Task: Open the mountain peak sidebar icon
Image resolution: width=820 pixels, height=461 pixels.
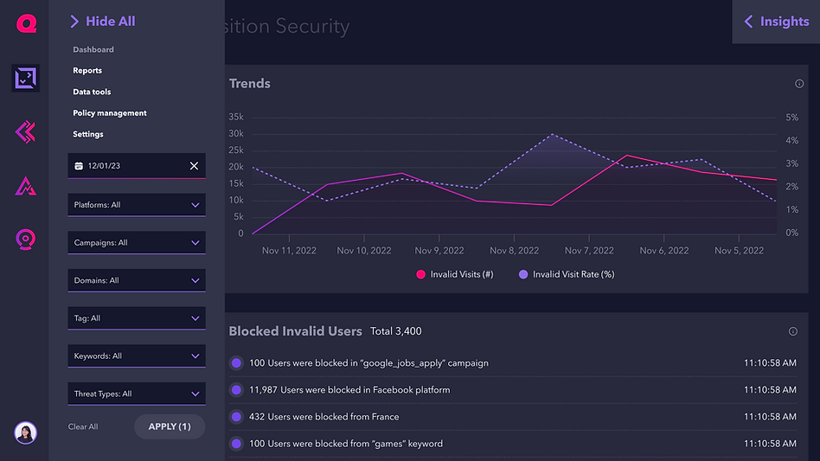Action: pos(26,186)
